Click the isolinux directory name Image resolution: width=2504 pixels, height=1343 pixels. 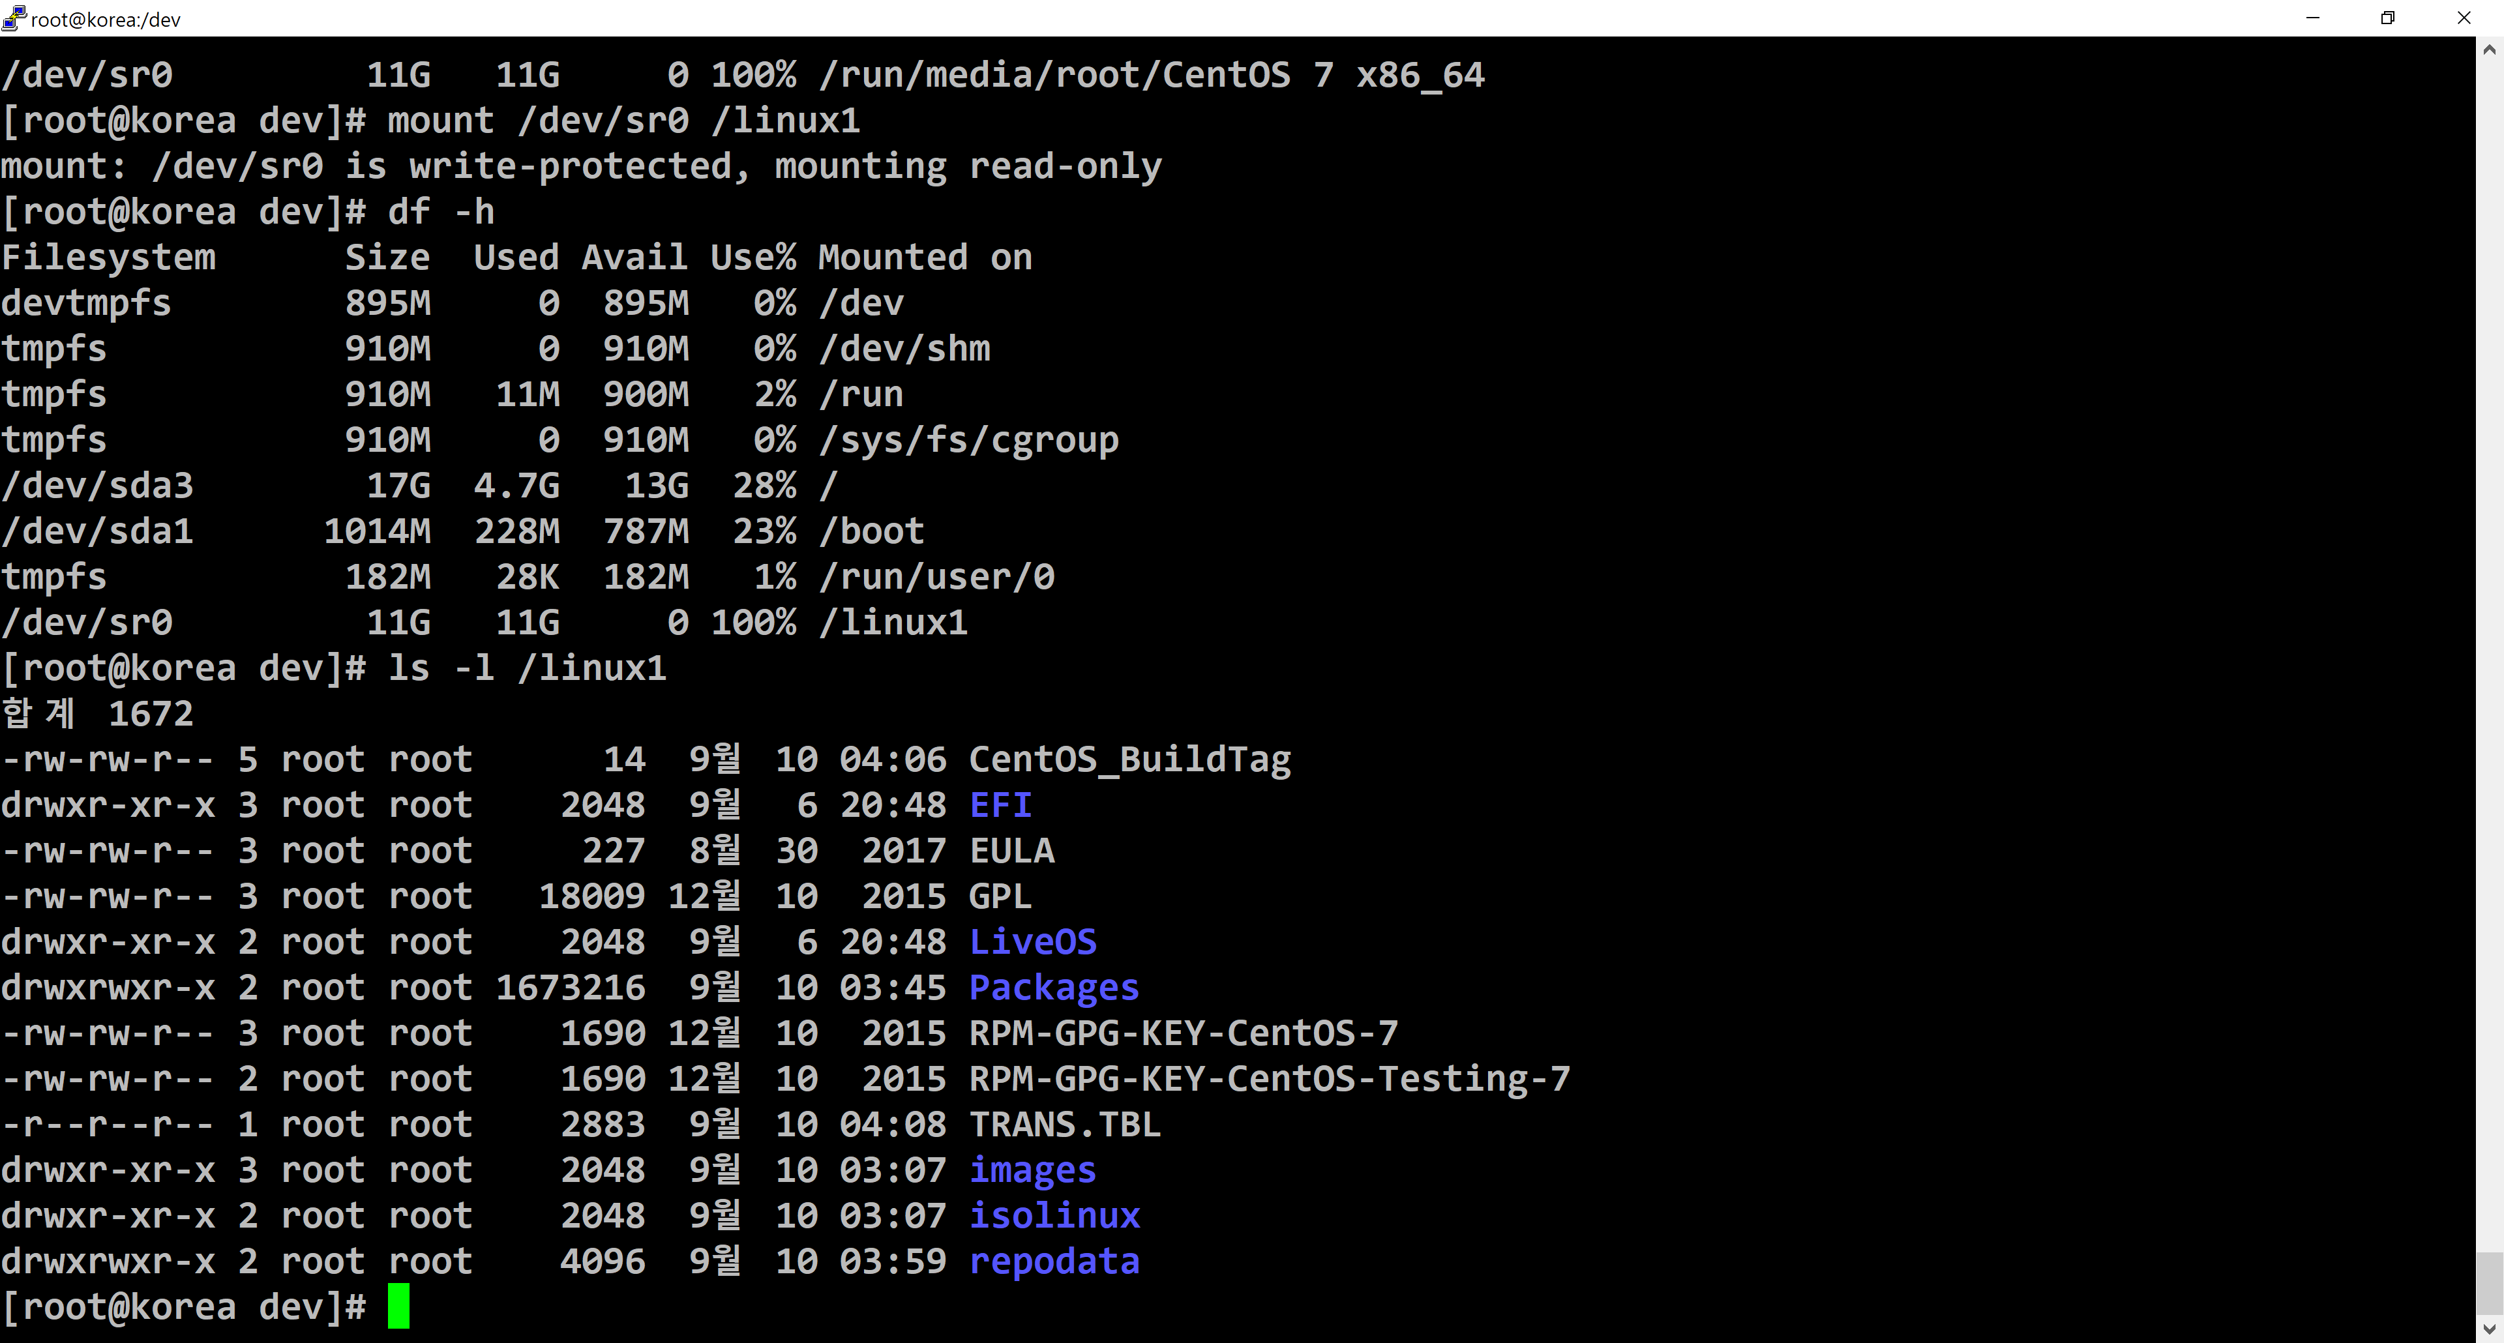coord(1054,1216)
